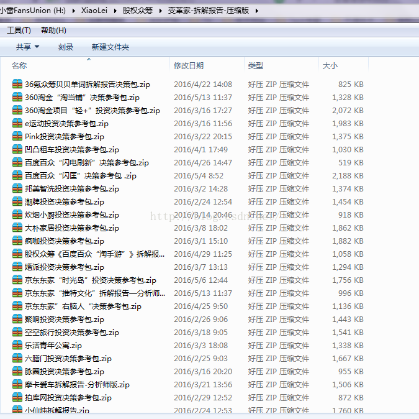Image resolution: width=419 pixels, height=419 pixels.
Task: Click file name 空空旅行投资决策参考包.zip
Action: (72, 333)
